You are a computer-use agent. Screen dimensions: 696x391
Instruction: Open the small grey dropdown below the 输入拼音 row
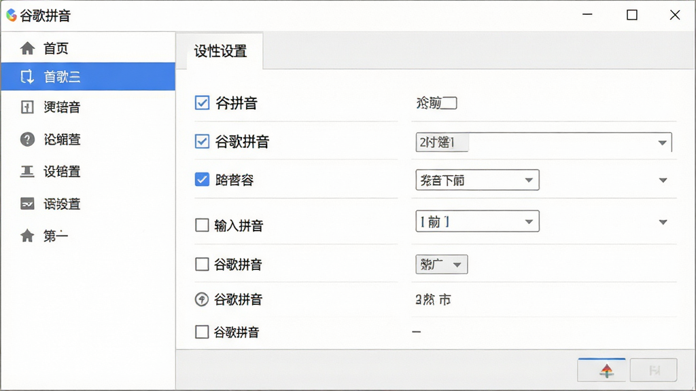pos(441,265)
